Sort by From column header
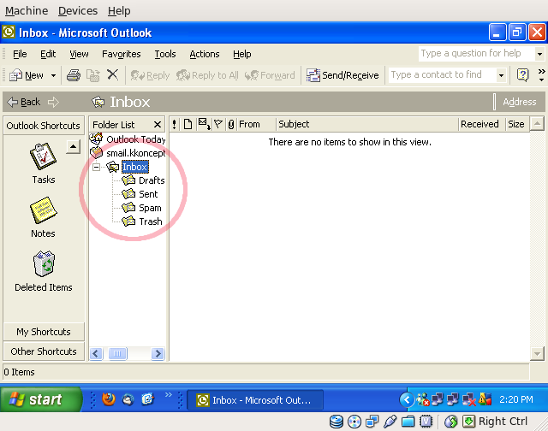The image size is (548, 431). pyautogui.click(x=256, y=124)
